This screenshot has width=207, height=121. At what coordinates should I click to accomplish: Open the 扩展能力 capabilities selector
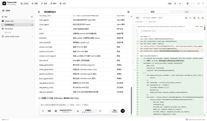[87, 111]
